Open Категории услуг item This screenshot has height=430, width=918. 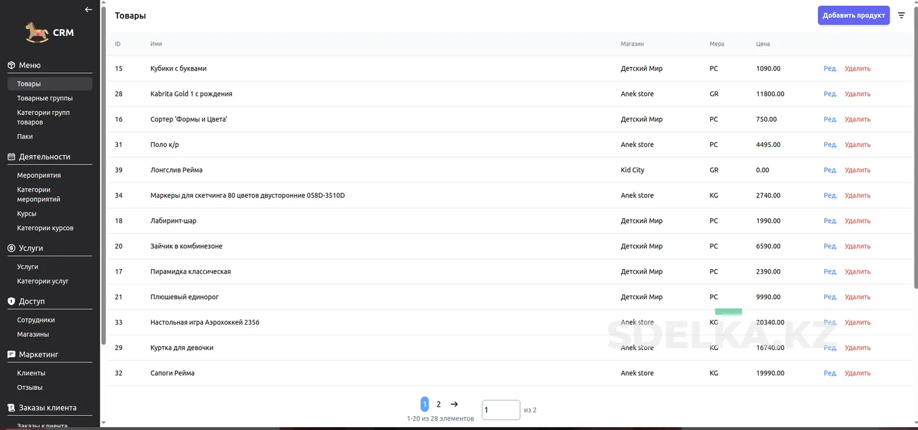[x=43, y=281]
